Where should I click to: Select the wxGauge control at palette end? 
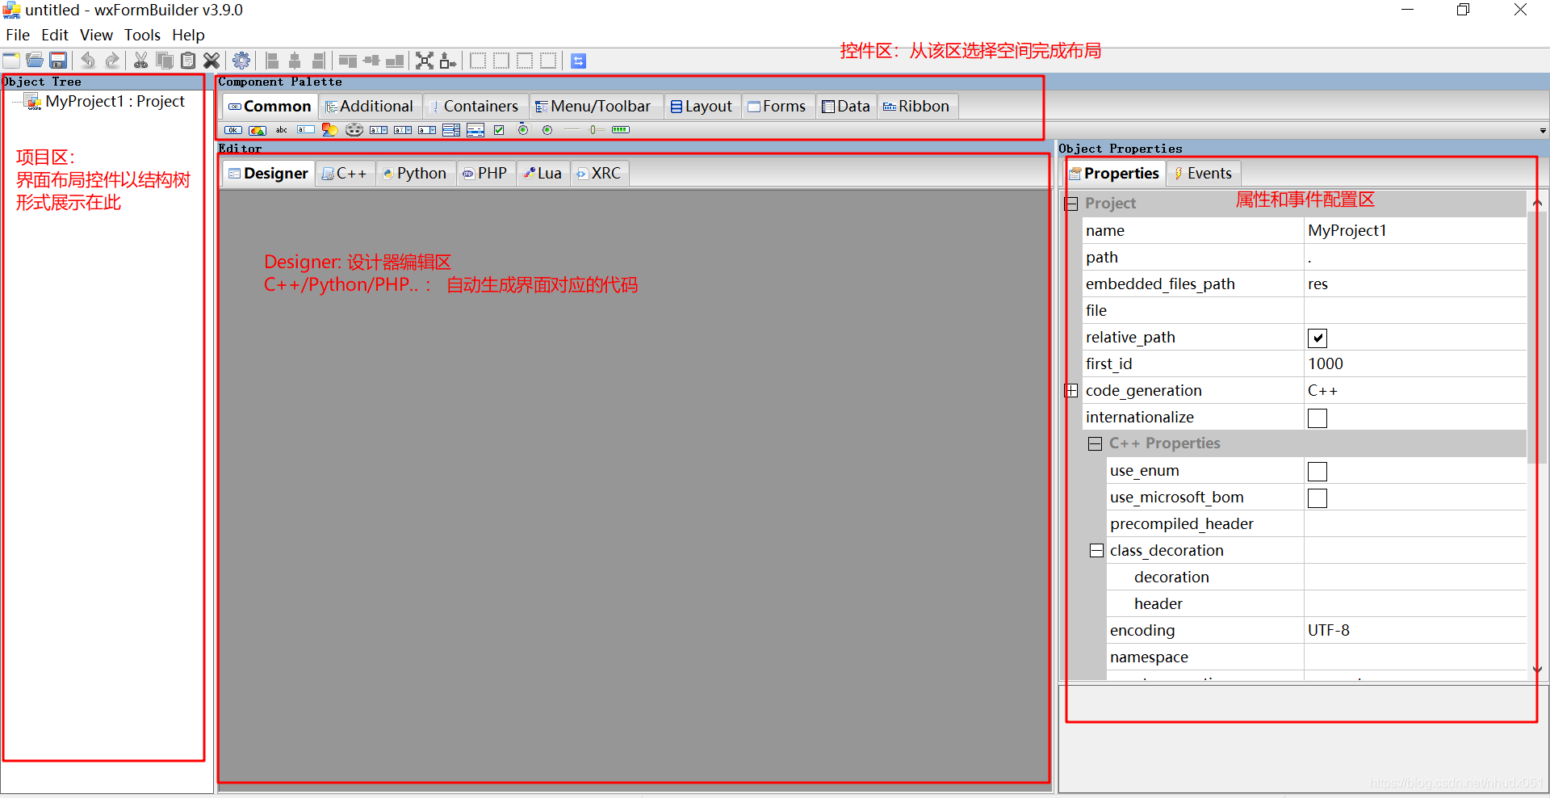click(x=621, y=130)
